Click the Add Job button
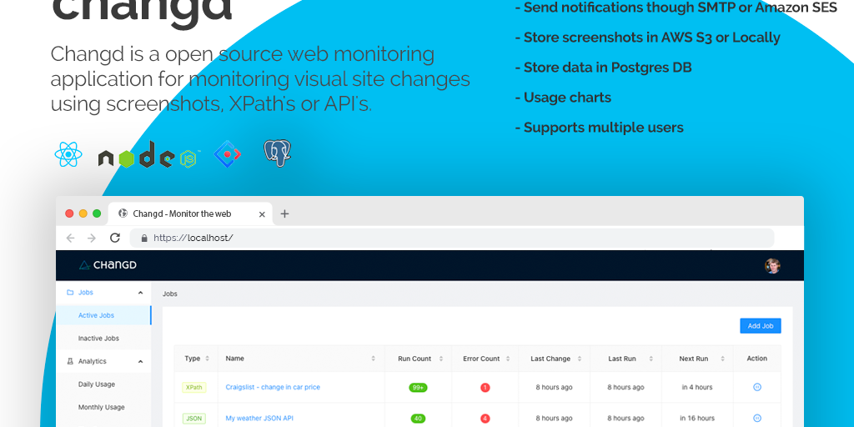This screenshot has width=854, height=427. 761,326
